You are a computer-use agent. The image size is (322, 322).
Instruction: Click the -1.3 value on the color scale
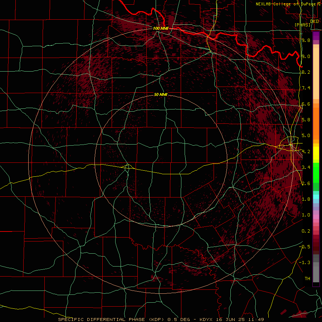(304, 263)
